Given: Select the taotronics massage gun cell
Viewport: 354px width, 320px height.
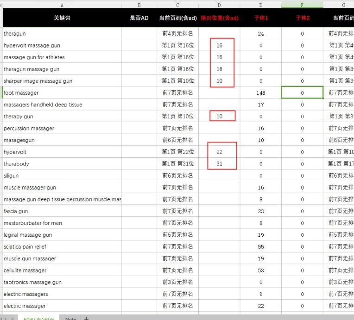Looking at the screenshot, I should point(62,282).
